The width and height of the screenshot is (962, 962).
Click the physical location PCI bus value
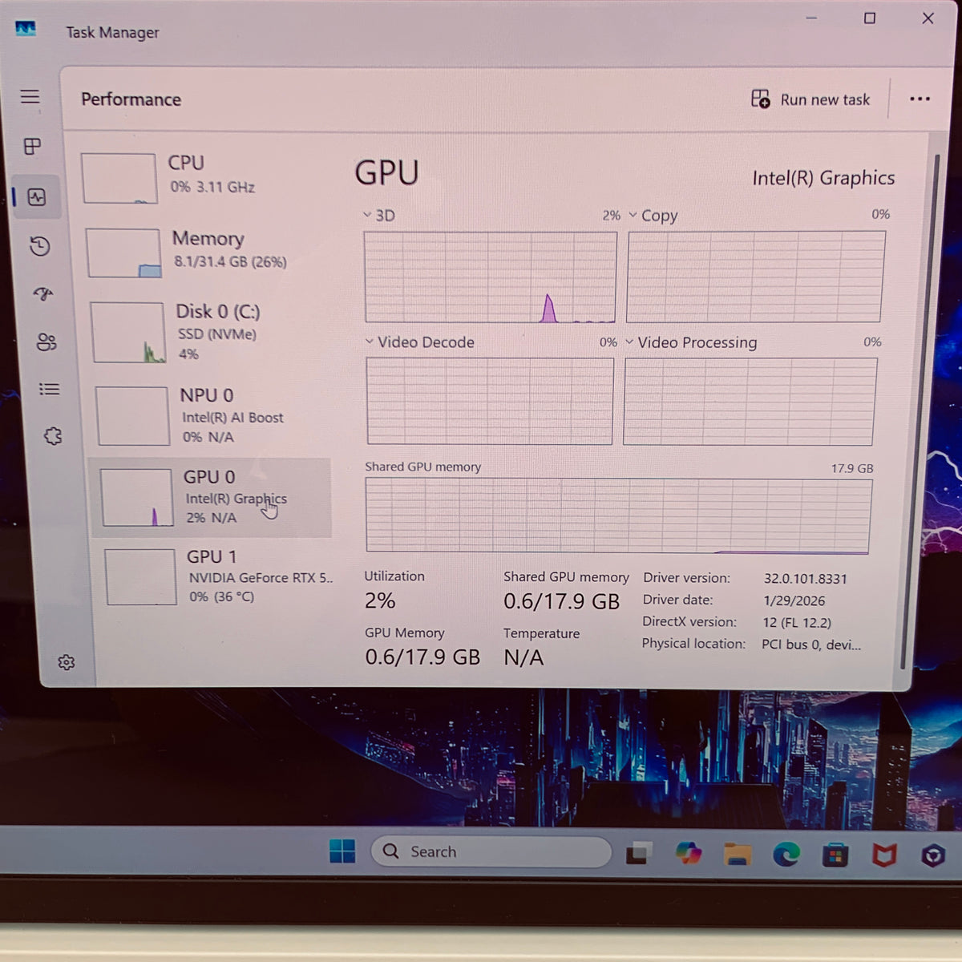pyautogui.click(x=811, y=645)
